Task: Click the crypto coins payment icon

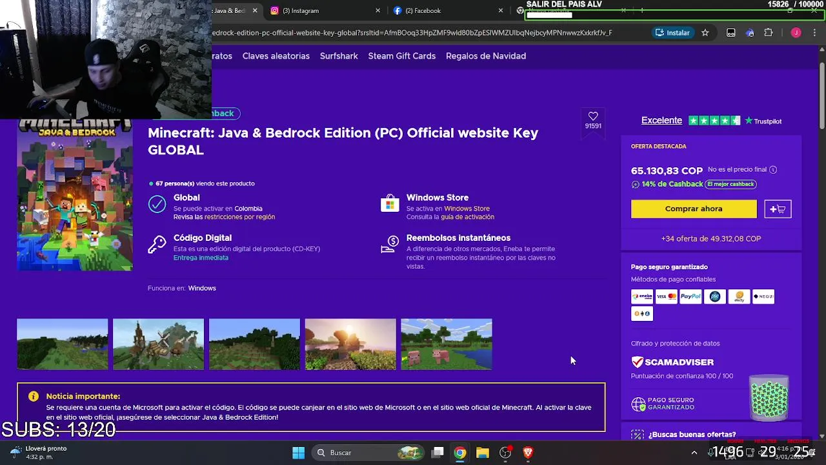Action: coord(642,313)
